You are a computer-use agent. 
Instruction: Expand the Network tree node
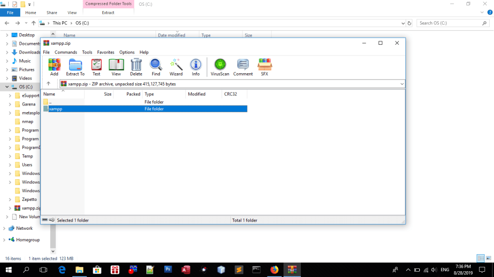(4, 228)
